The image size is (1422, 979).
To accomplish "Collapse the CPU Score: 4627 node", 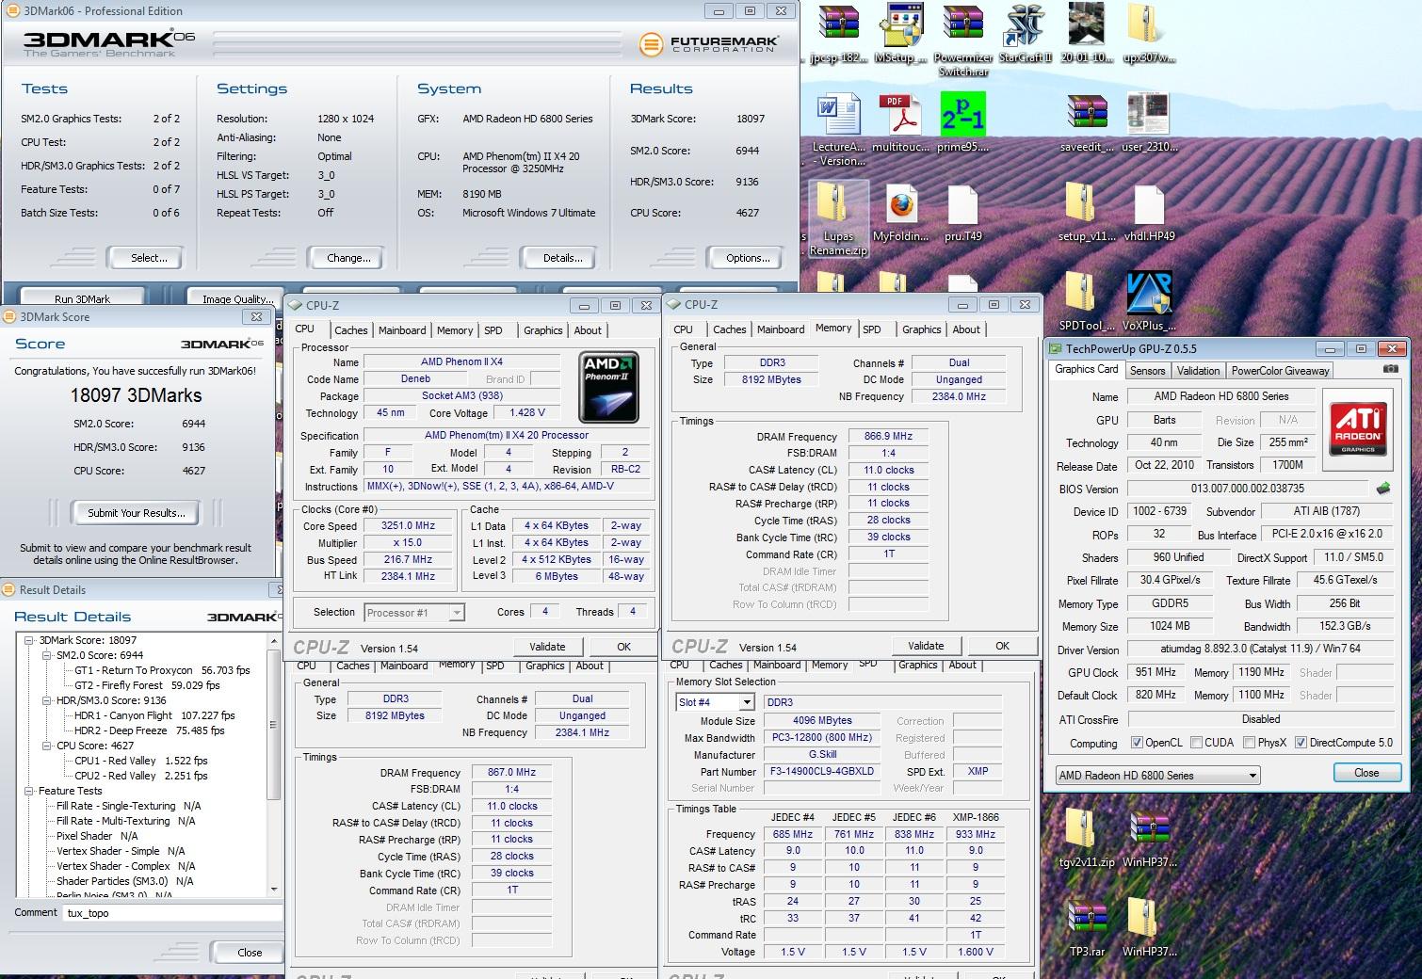I will pyautogui.click(x=48, y=746).
